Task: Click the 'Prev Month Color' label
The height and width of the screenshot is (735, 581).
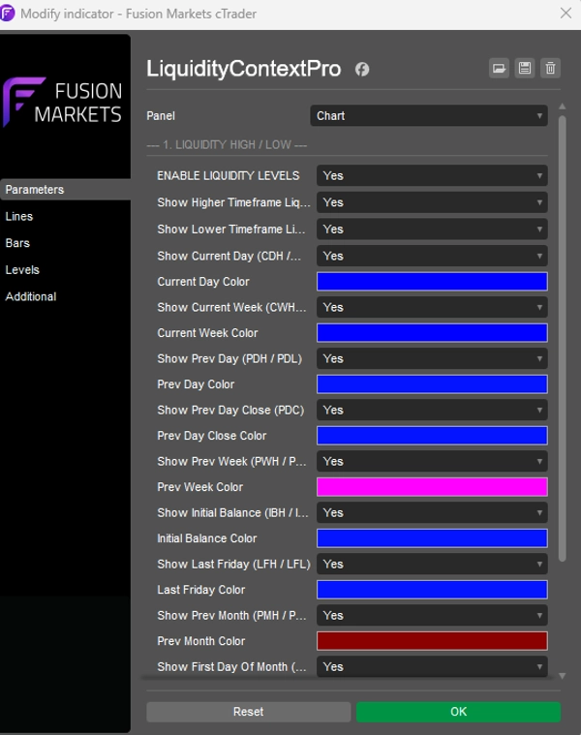Action: [x=201, y=641]
